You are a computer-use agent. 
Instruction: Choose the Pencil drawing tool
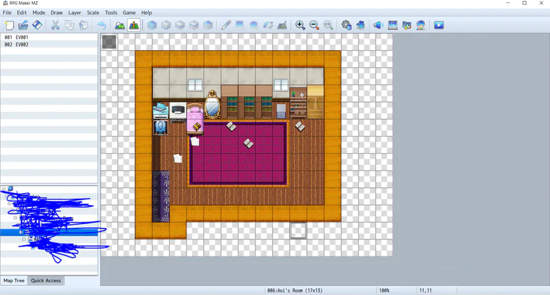pyautogui.click(x=226, y=25)
